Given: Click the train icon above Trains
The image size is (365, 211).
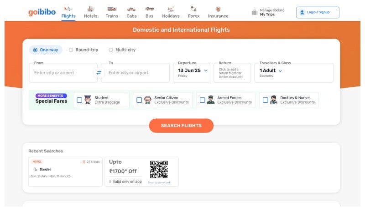Looking at the screenshot, I should tap(112, 9).
